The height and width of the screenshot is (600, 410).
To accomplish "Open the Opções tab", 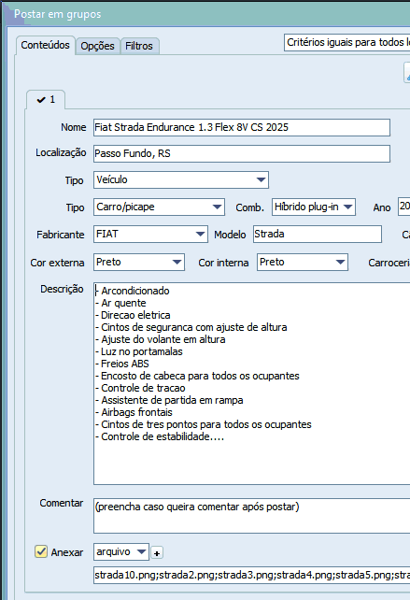I will (x=97, y=46).
